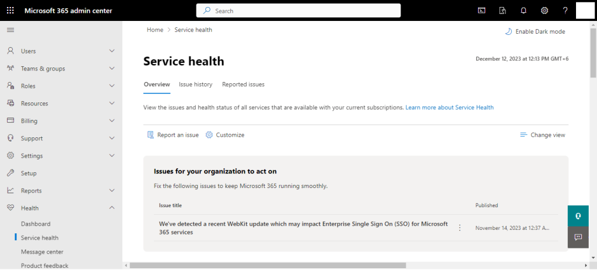Expand the Users menu chevron
The height and width of the screenshot is (270, 597).
pyautogui.click(x=112, y=51)
